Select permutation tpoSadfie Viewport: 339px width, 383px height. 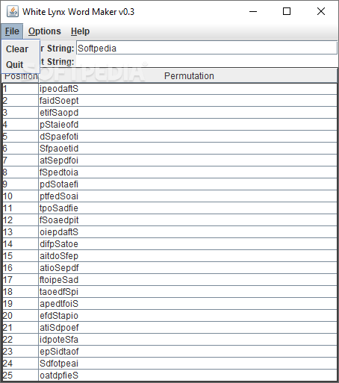click(187, 208)
